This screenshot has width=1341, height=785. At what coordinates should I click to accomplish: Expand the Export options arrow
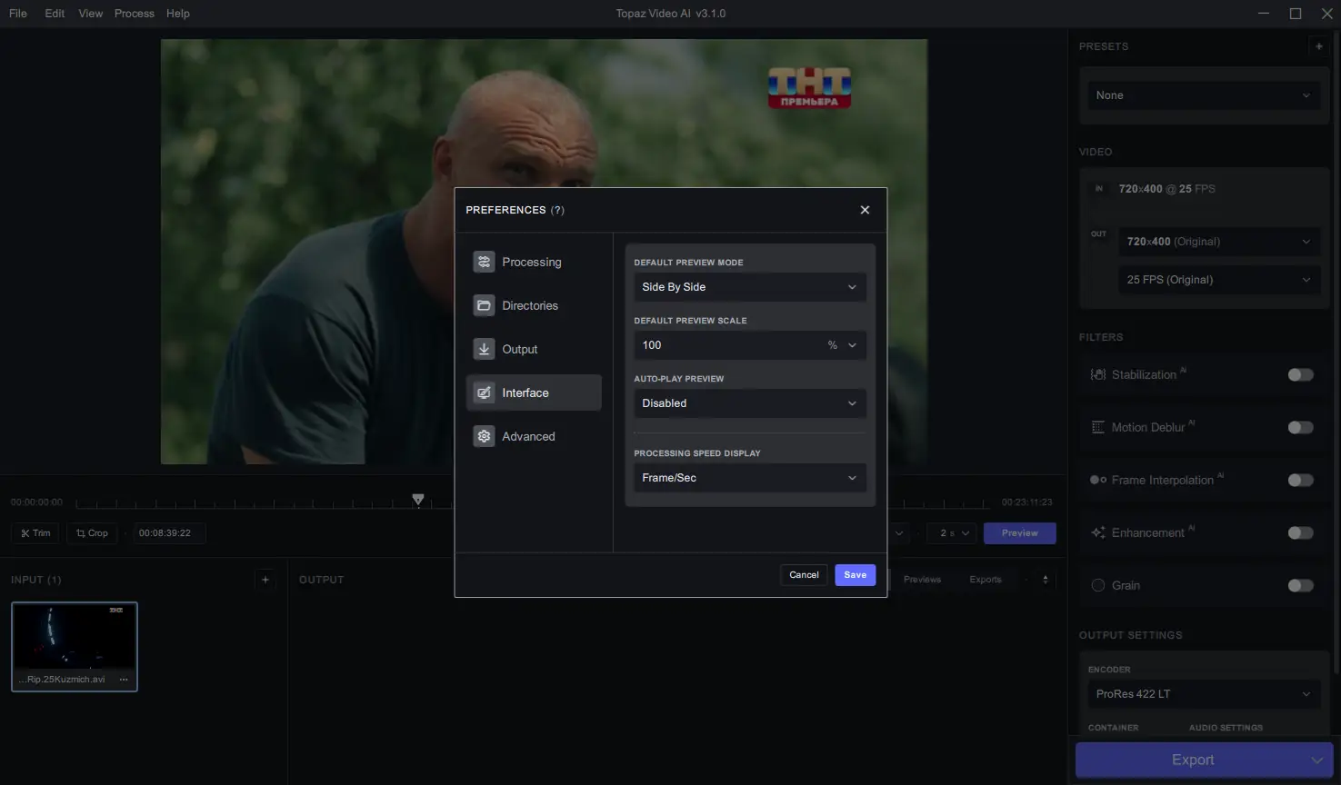(x=1316, y=760)
